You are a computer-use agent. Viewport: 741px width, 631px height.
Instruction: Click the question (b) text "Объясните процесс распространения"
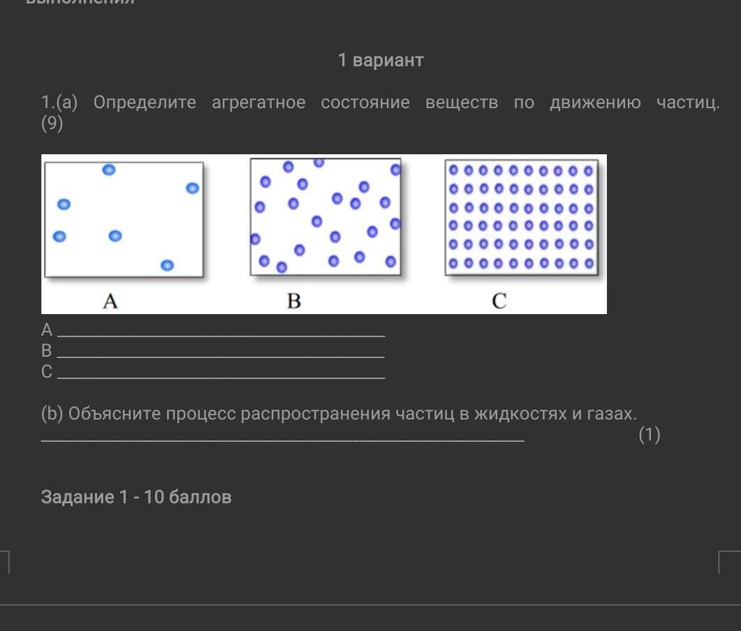click(229, 414)
